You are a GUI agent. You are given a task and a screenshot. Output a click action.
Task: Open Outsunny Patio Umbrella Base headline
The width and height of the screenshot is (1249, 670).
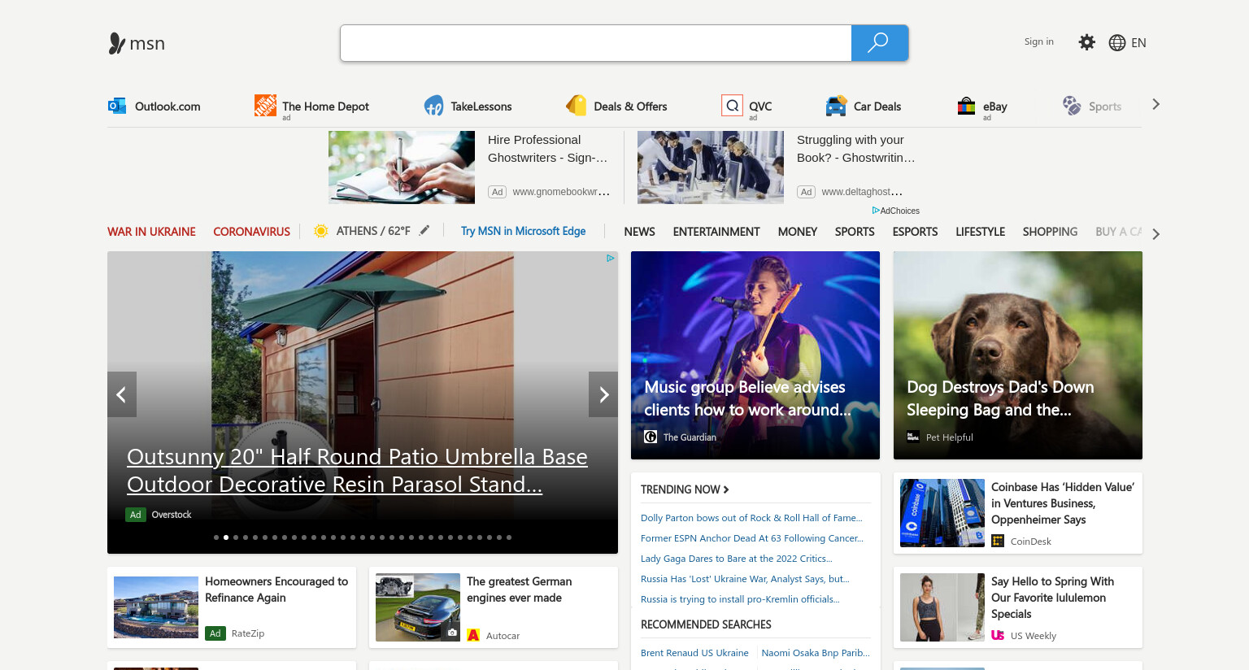click(x=357, y=471)
